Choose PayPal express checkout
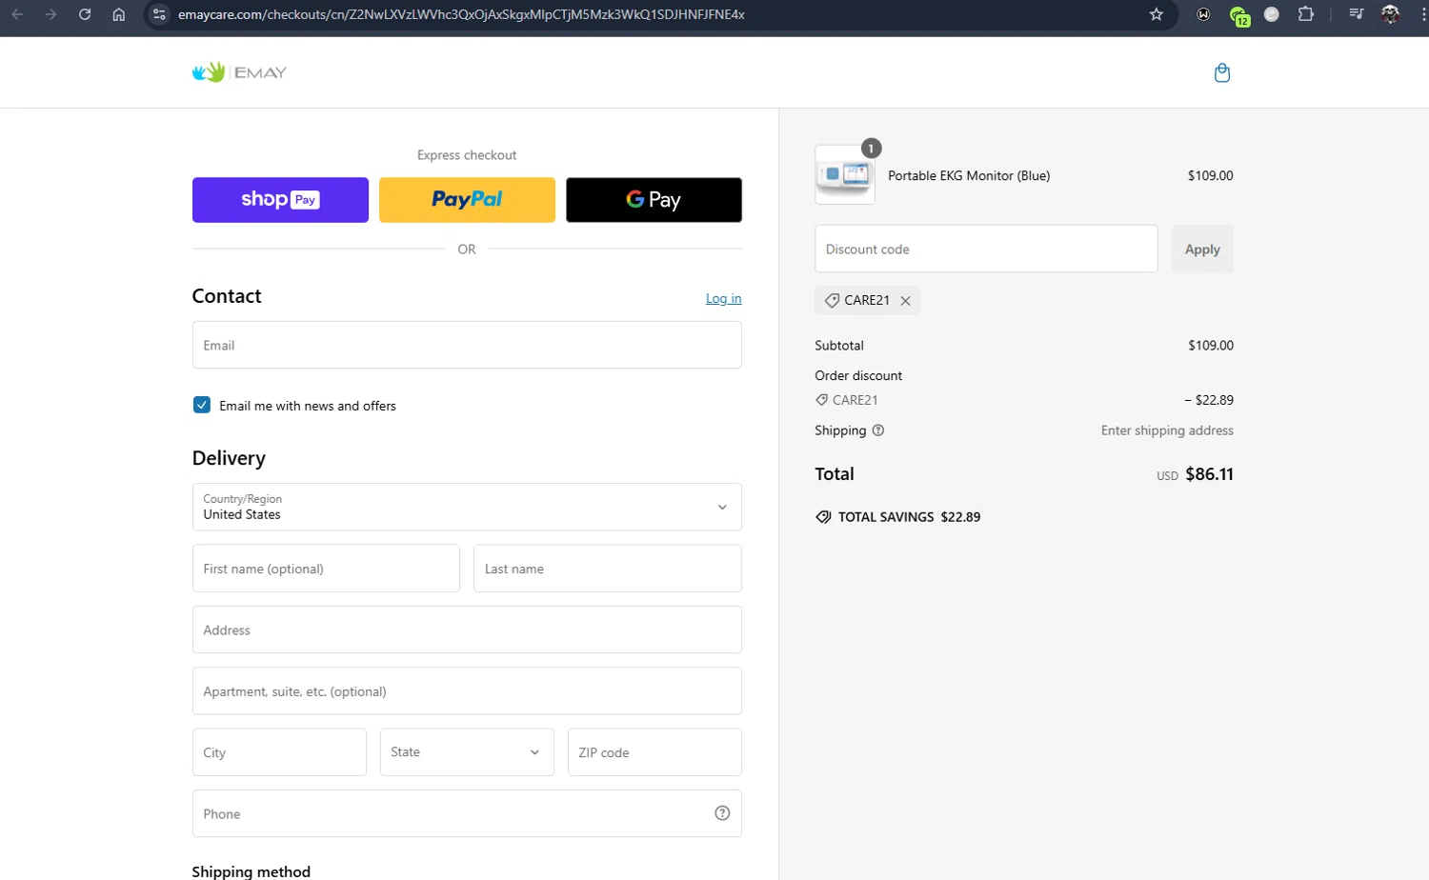Viewport: 1429px width, 880px height. point(467,200)
